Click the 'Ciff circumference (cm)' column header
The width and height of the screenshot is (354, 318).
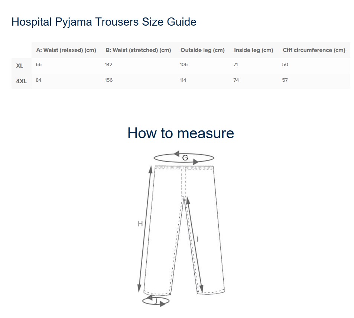coord(314,50)
